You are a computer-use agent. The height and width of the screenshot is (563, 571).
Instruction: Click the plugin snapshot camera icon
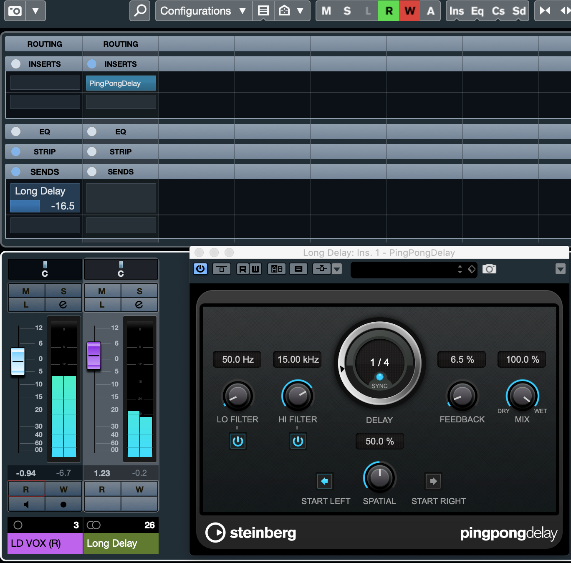pos(489,269)
